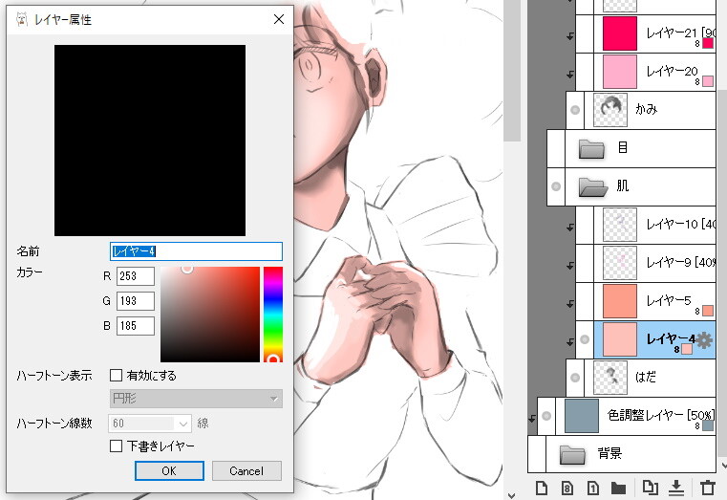This screenshot has height=500, width=727.
Task: Select the 色調整レイヤー [50%] row
Action: pyautogui.click(x=635, y=416)
